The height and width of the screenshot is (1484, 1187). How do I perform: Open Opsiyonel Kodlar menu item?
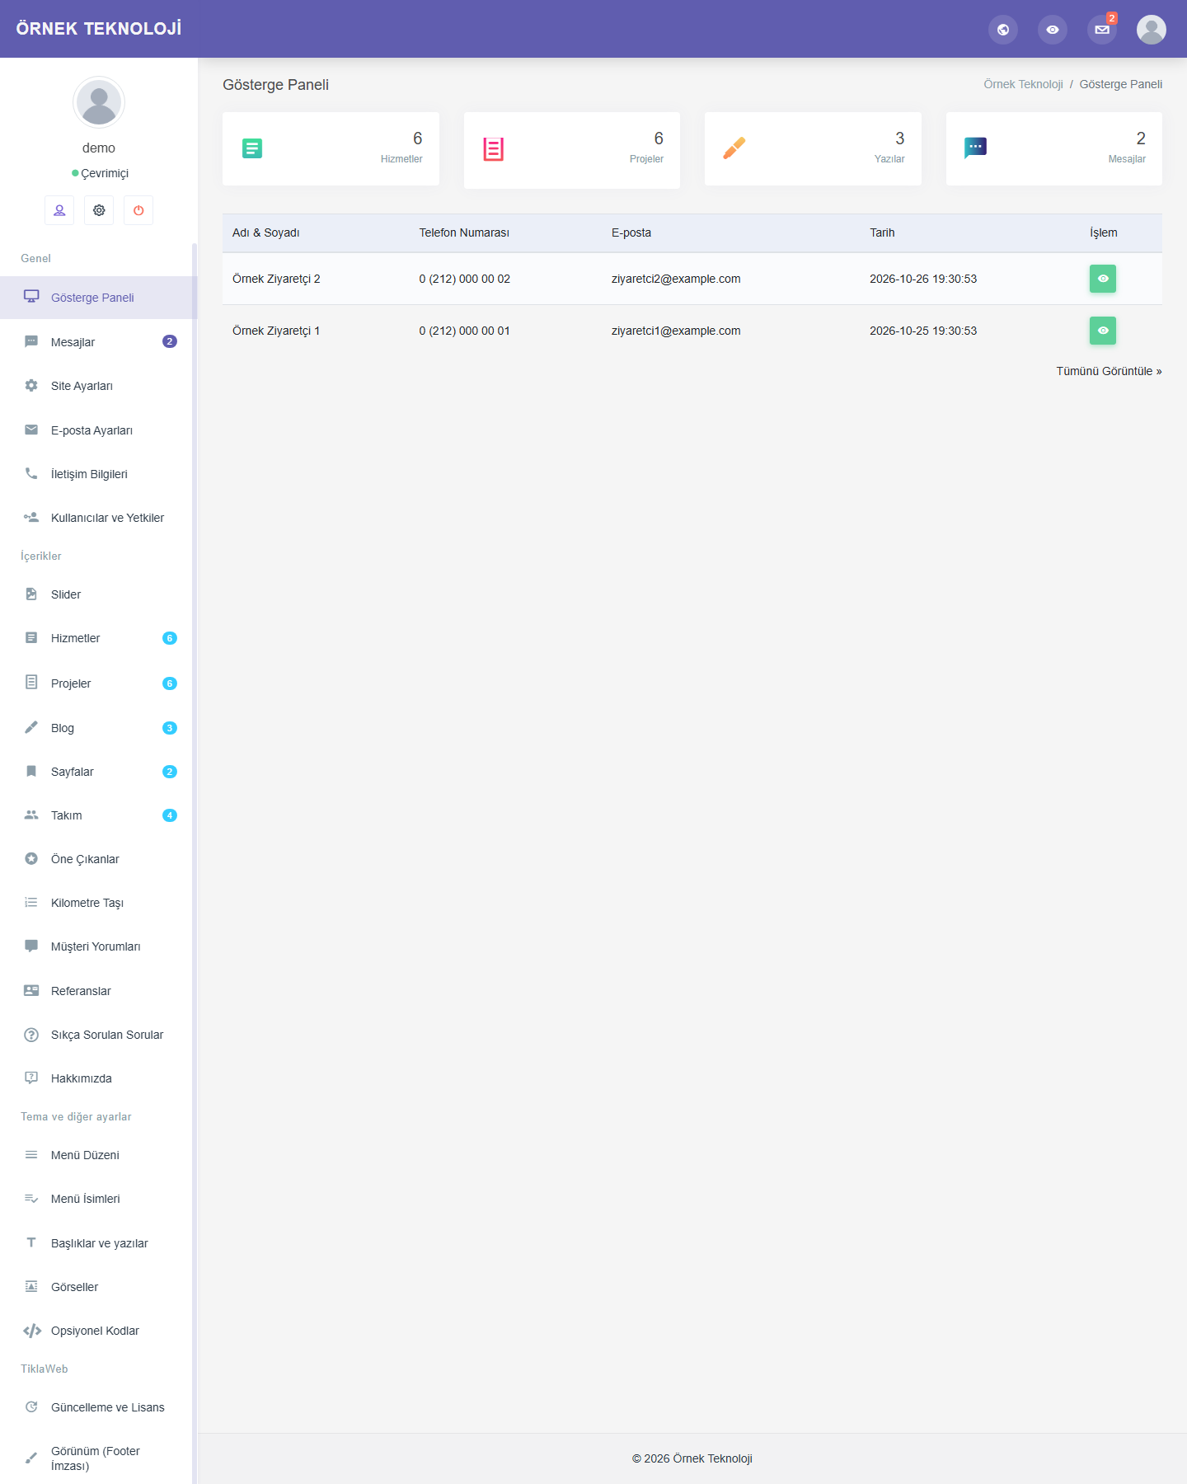99,1331
